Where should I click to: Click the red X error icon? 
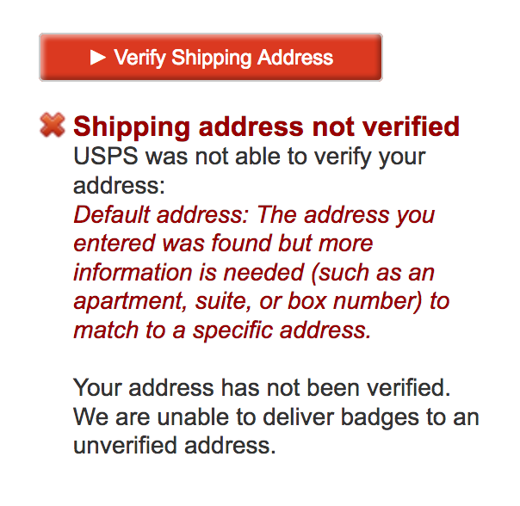click(53, 125)
